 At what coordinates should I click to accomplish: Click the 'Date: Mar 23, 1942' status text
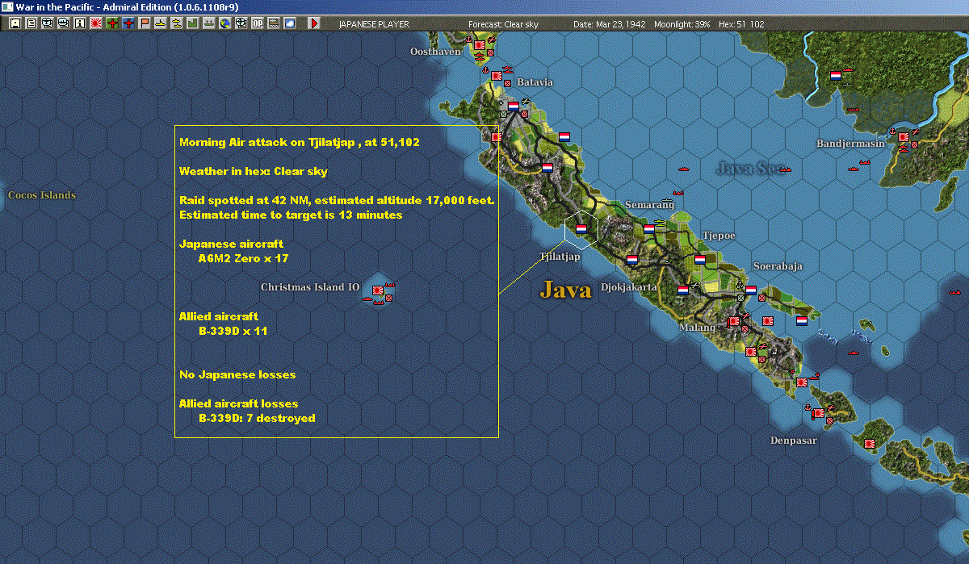coord(607,24)
